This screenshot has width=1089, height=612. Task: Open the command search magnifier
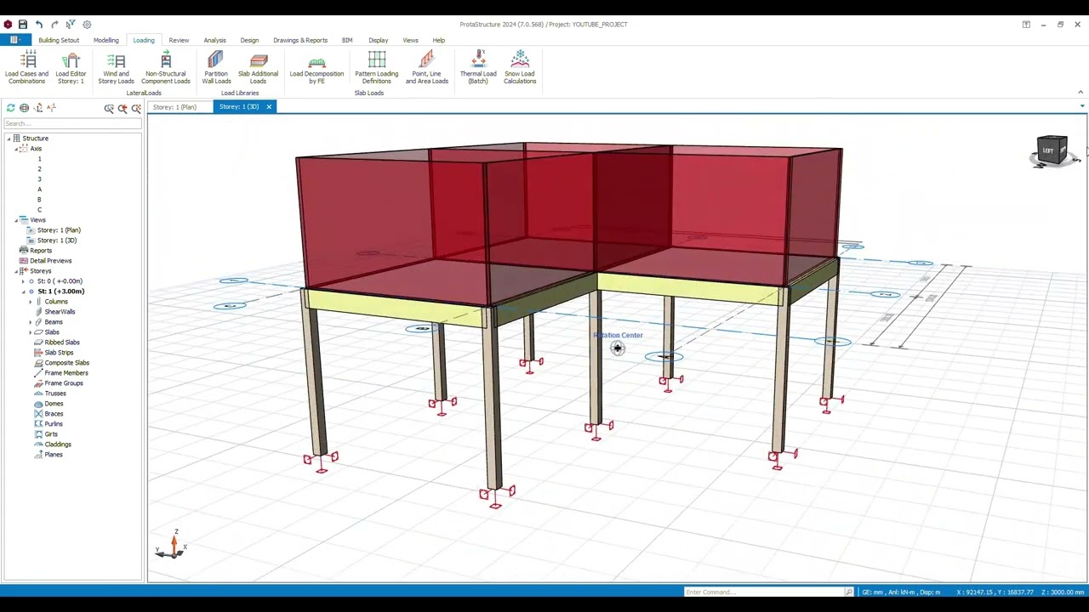pos(849,592)
